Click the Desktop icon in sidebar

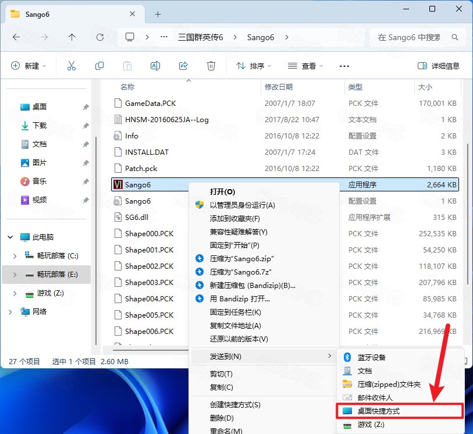[x=25, y=107]
